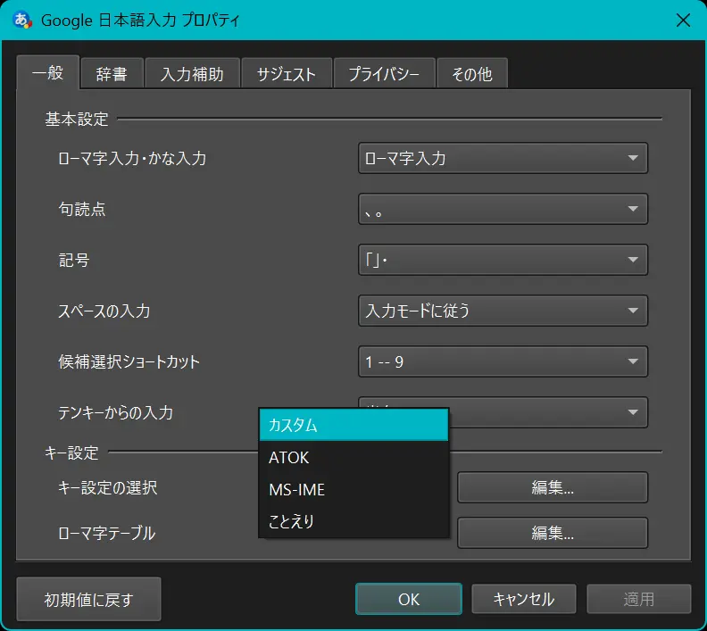Image resolution: width=707 pixels, height=631 pixels.
Task: Open the 候補選択ショートカット dropdown
Action: (503, 362)
